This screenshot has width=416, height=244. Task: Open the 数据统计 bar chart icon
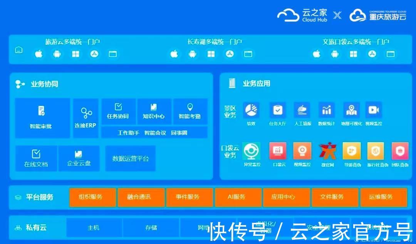(327, 110)
